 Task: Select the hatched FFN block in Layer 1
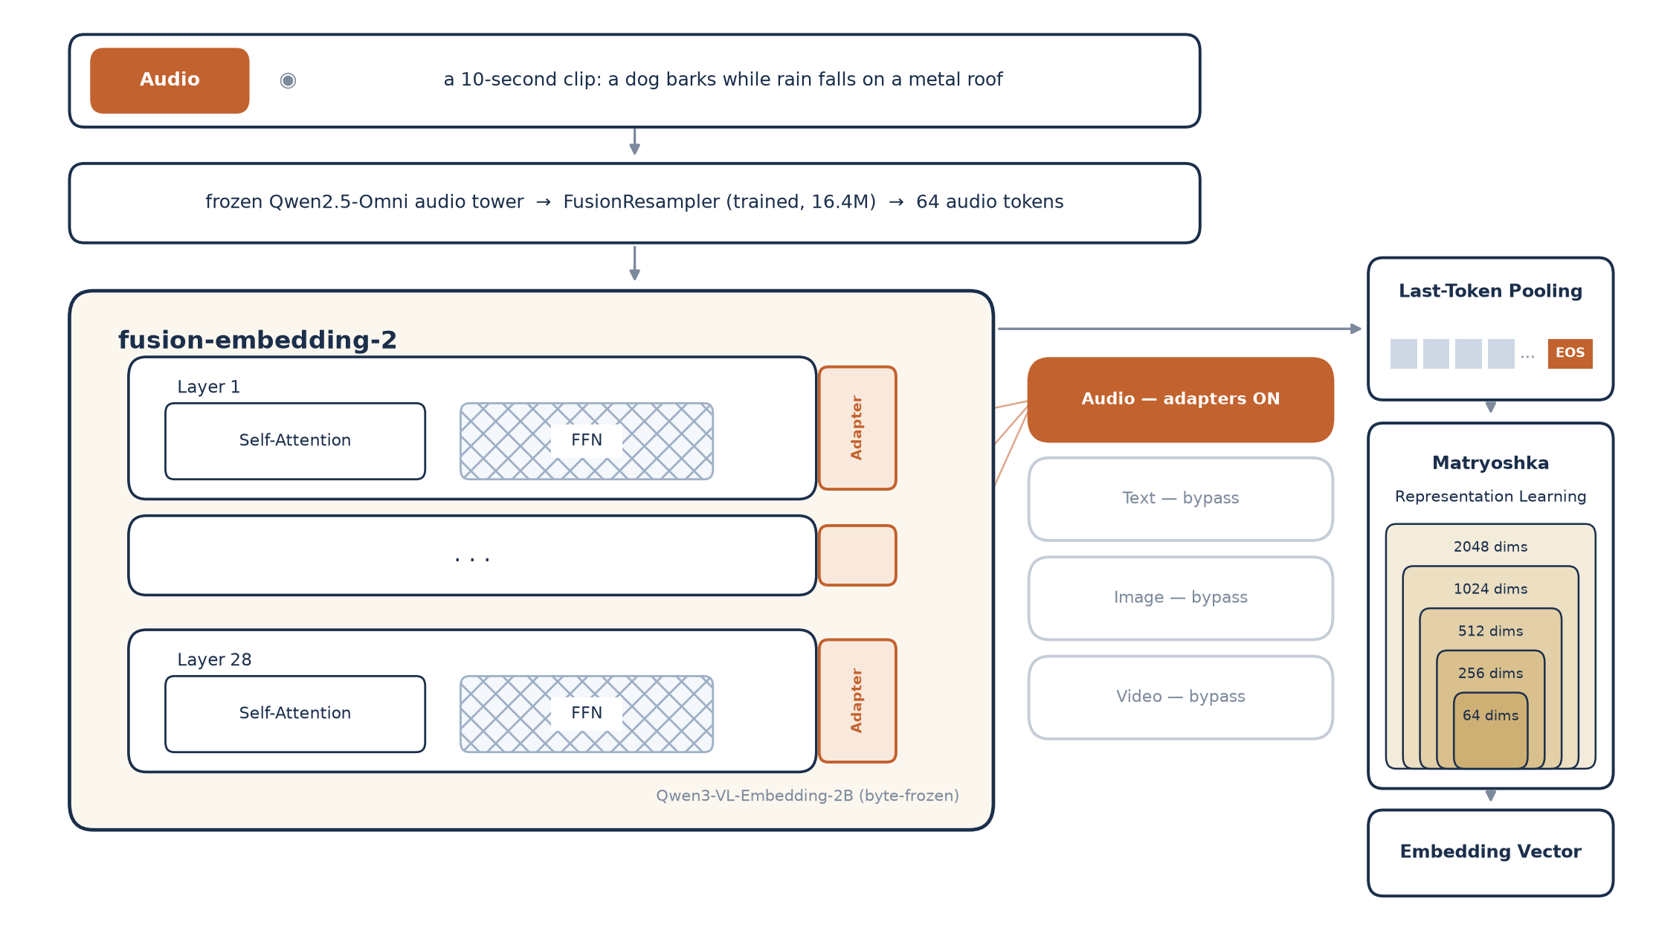tap(587, 441)
